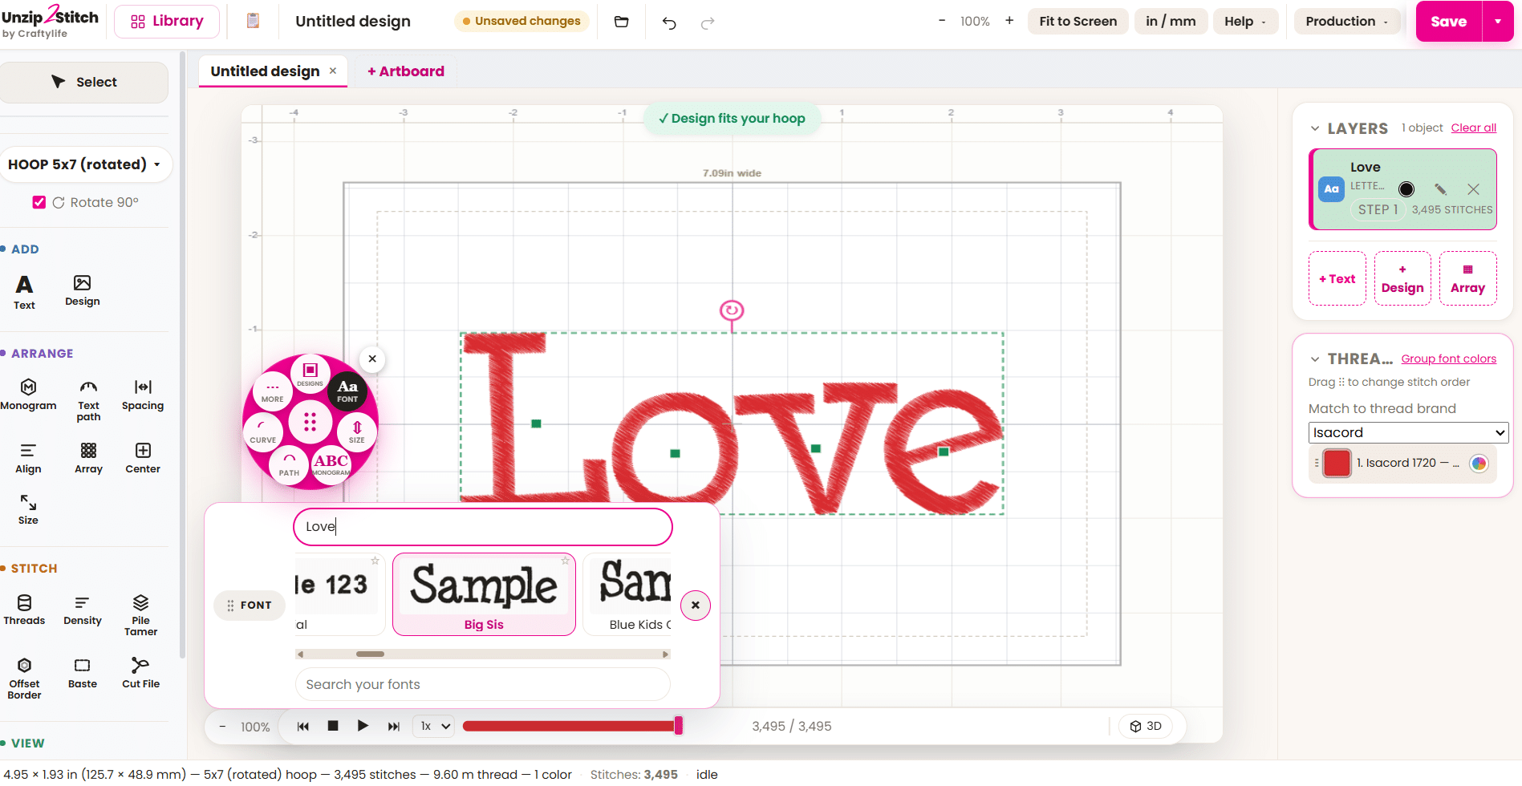1522x786 pixels.
Task: Open the Pile Tamer tool
Action: coord(140,615)
